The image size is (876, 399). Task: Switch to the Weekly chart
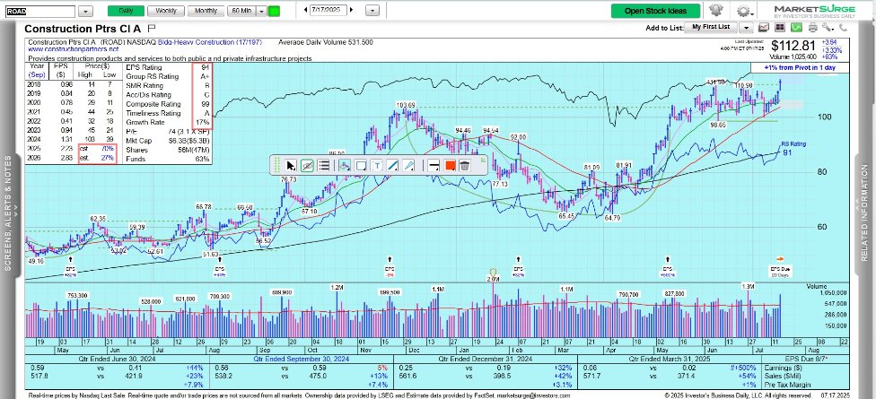[x=166, y=11]
